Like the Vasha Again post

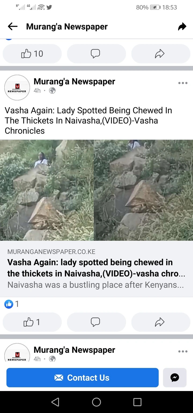(x=32, y=322)
